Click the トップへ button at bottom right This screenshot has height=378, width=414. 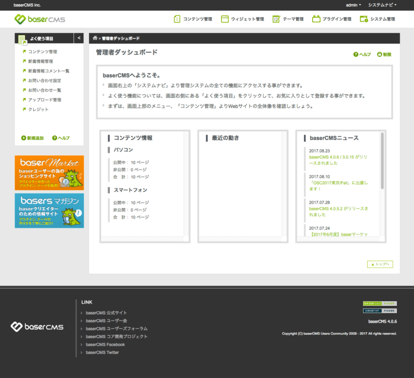(379, 264)
